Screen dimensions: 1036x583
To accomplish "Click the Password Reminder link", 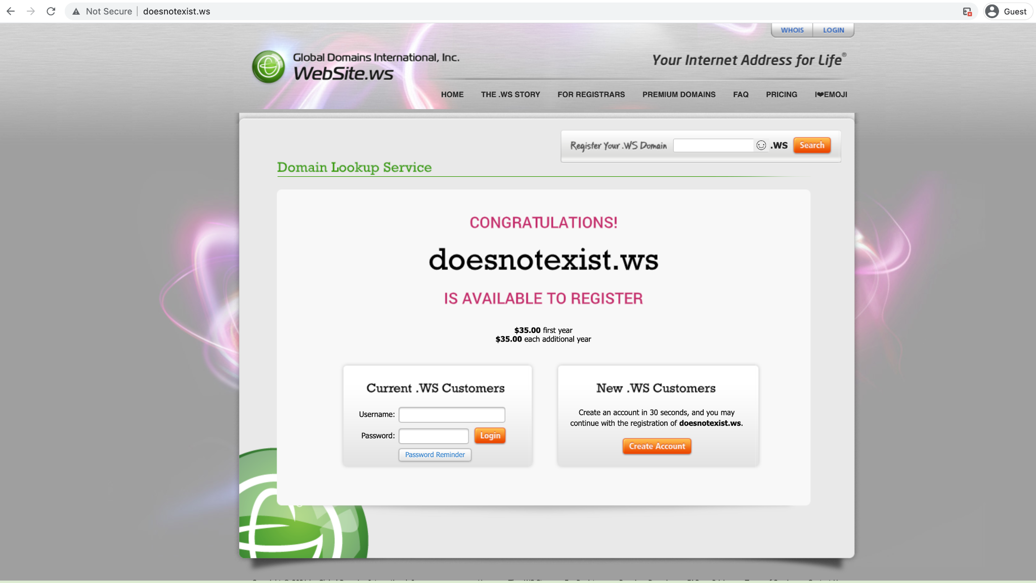I will click(435, 454).
